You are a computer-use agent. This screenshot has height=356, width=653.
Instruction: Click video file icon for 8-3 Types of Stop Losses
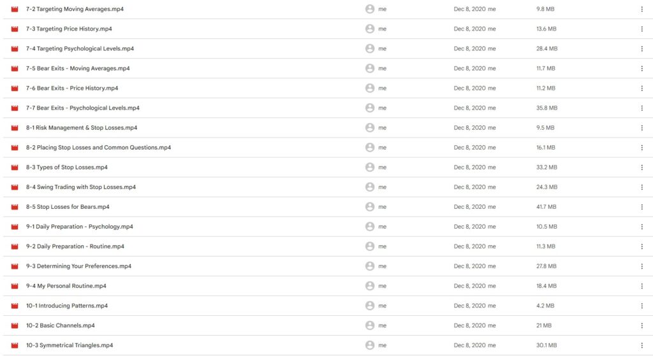click(15, 167)
